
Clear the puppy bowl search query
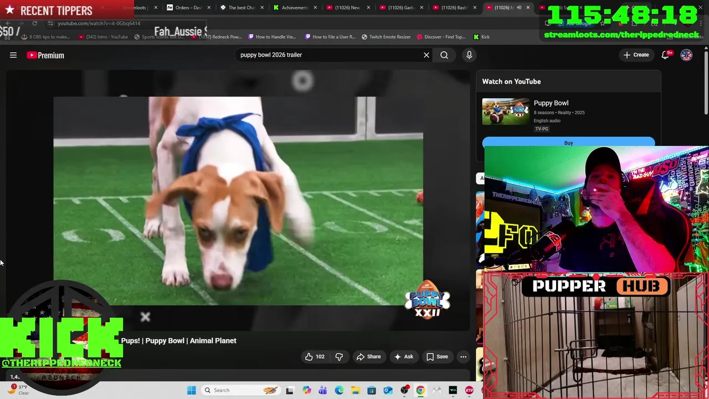427,55
